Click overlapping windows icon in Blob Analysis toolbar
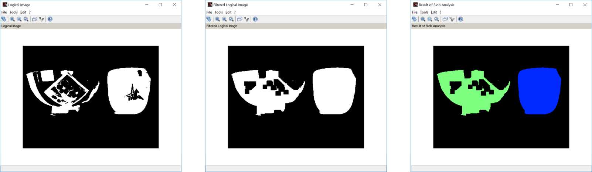The width and height of the screenshot is (592, 172). [x=445, y=19]
